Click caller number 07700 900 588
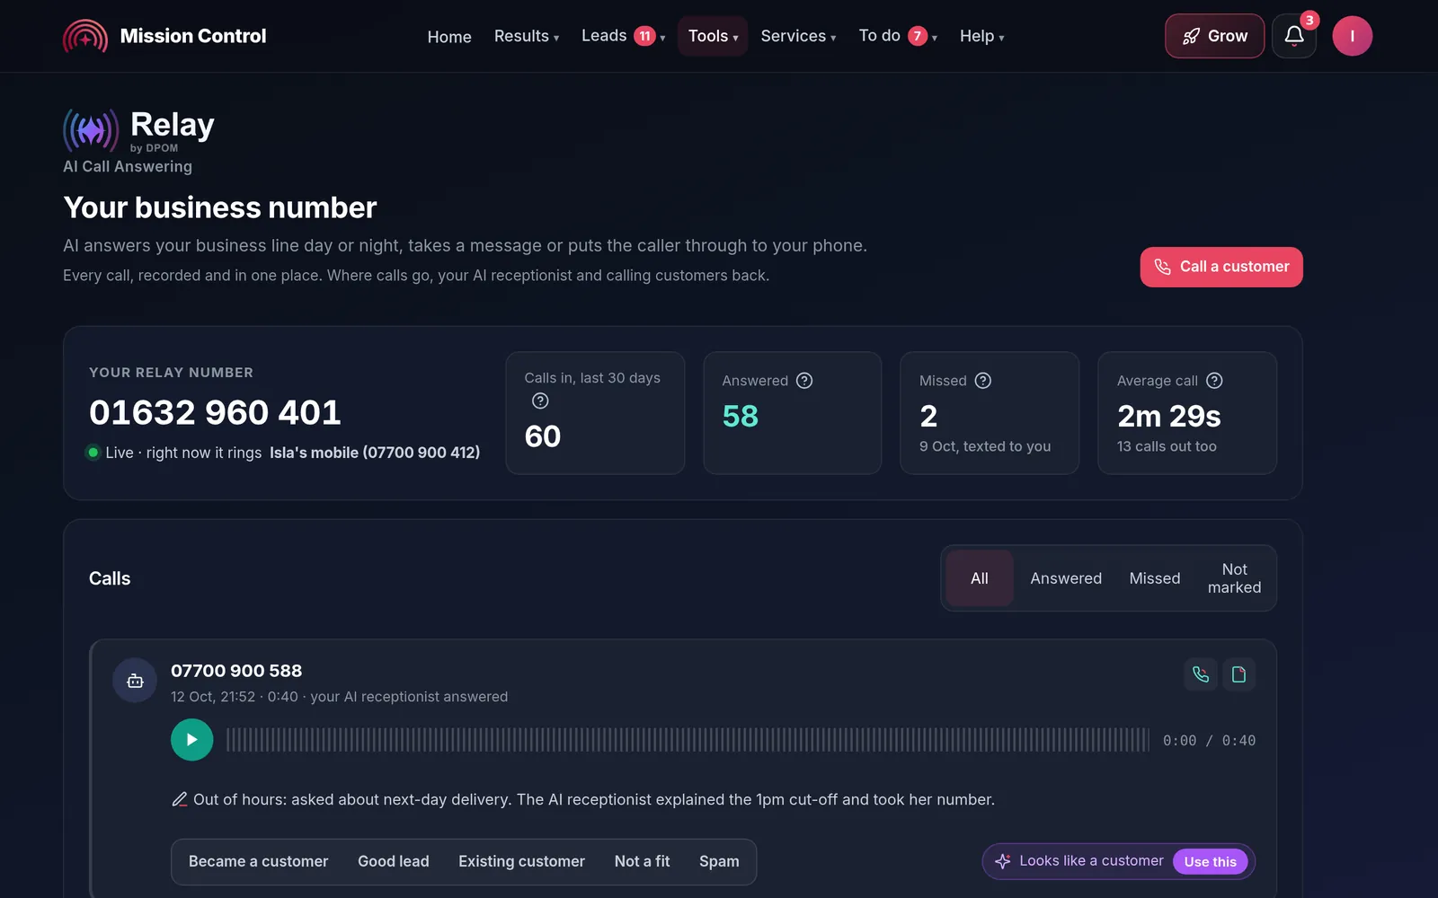The image size is (1438, 898). (x=236, y=671)
